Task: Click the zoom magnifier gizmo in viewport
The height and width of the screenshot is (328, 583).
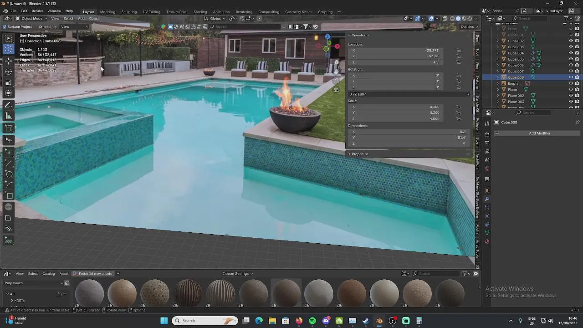Action: coord(336,63)
